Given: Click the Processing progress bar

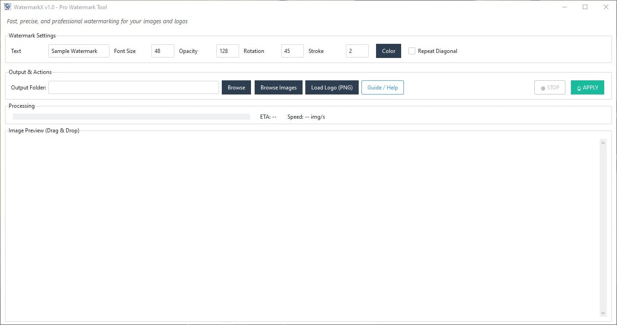Looking at the screenshot, I should coord(130,116).
